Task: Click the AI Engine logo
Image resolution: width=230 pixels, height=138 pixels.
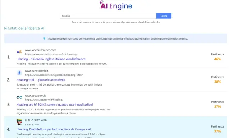Action: [x=116, y=5]
